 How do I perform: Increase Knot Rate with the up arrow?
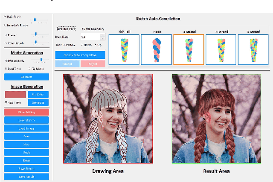tap(102, 35)
